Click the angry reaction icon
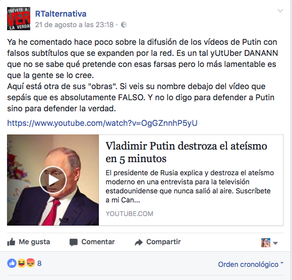This screenshot has width=292, height=280. point(31,263)
